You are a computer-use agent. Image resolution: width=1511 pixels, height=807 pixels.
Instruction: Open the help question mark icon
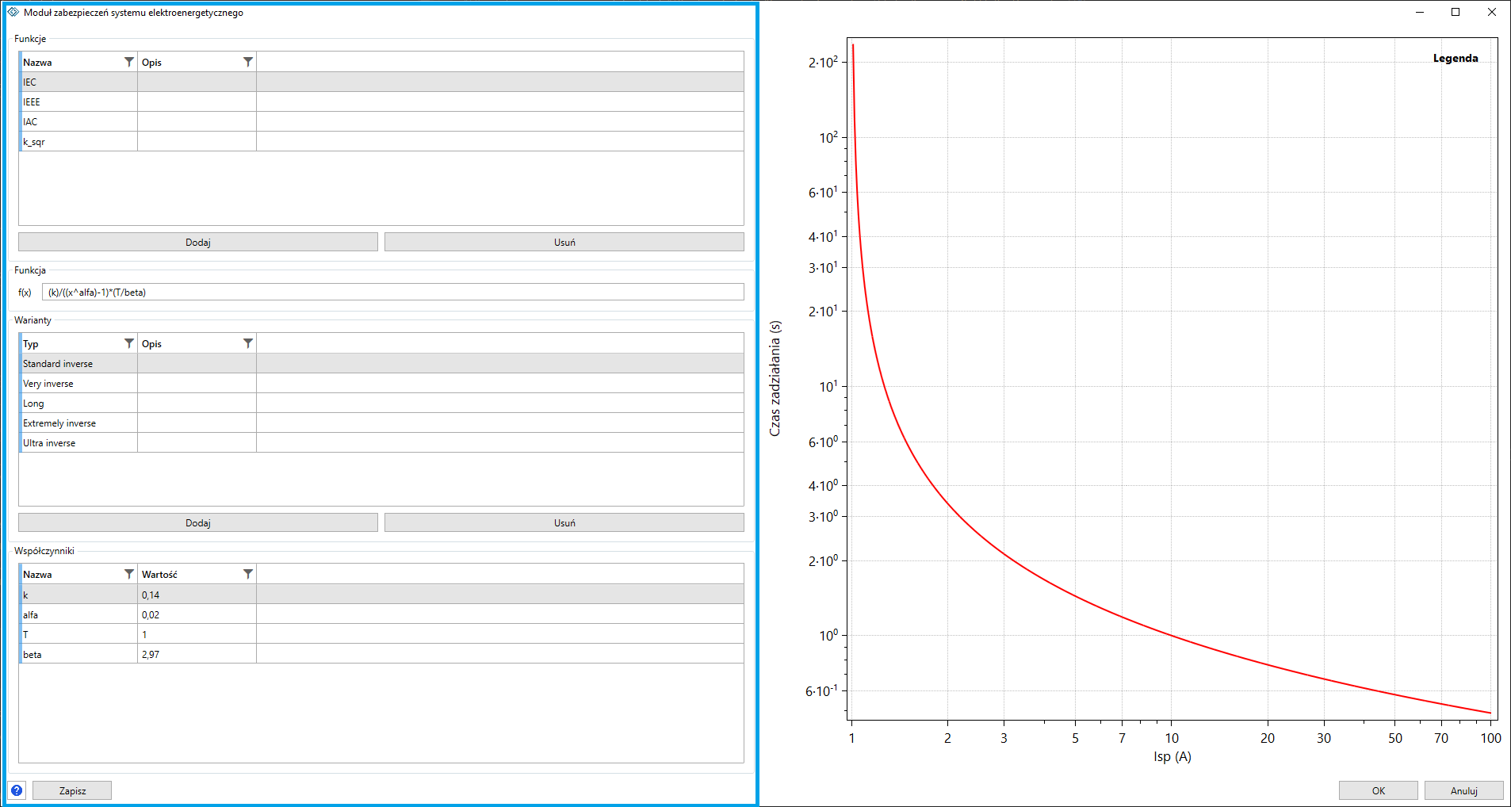tap(17, 790)
